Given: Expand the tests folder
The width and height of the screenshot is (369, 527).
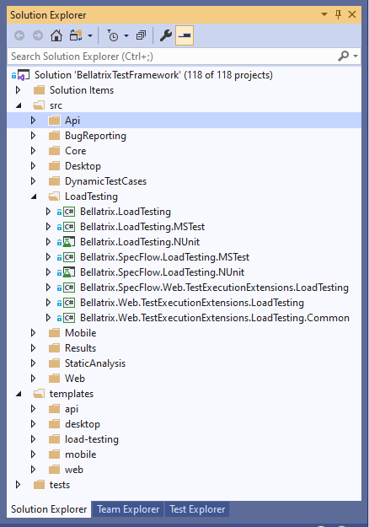Looking at the screenshot, I should coord(19,485).
